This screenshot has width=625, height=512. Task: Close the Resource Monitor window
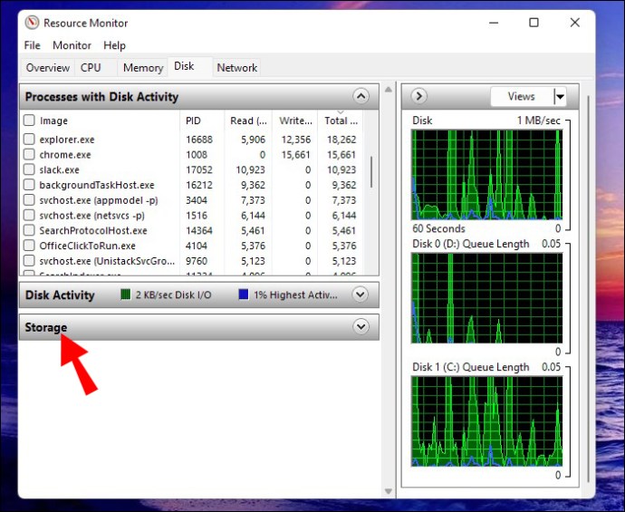pyautogui.click(x=574, y=23)
